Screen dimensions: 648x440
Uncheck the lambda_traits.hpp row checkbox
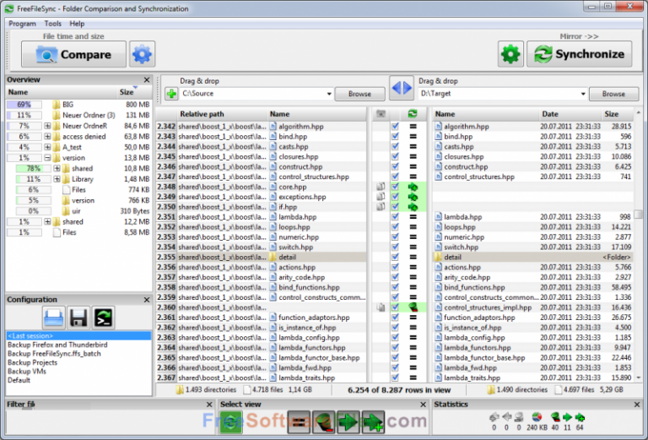click(x=395, y=378)
